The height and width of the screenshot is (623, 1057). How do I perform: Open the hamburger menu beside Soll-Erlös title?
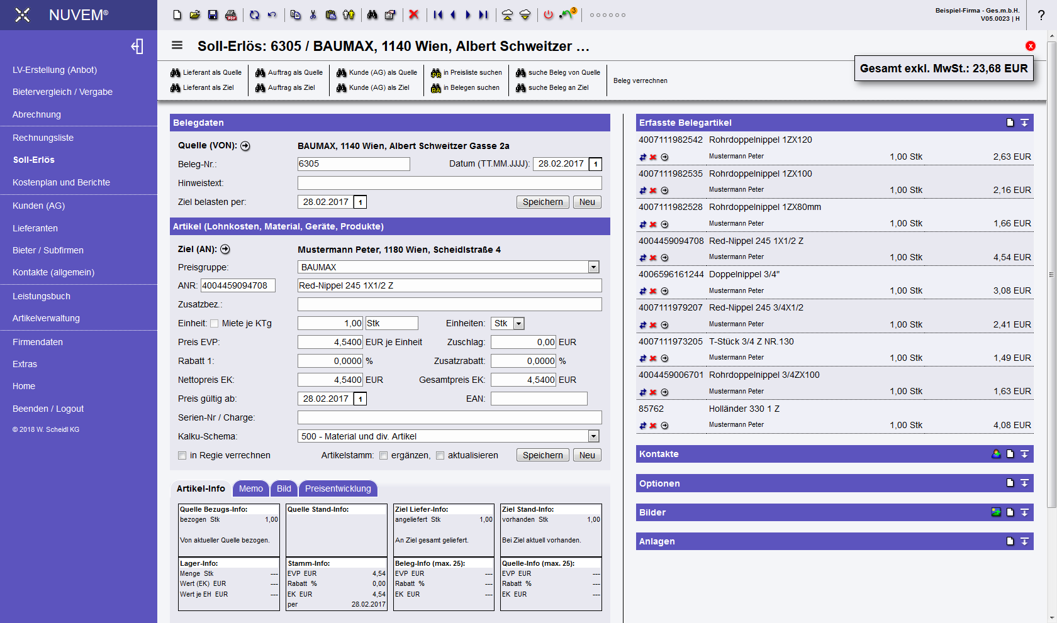pos(177,45)
